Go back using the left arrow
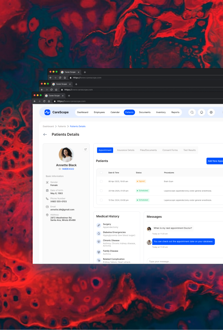The image size is (223, 330). pyautogui.click(x=45, y=135)
